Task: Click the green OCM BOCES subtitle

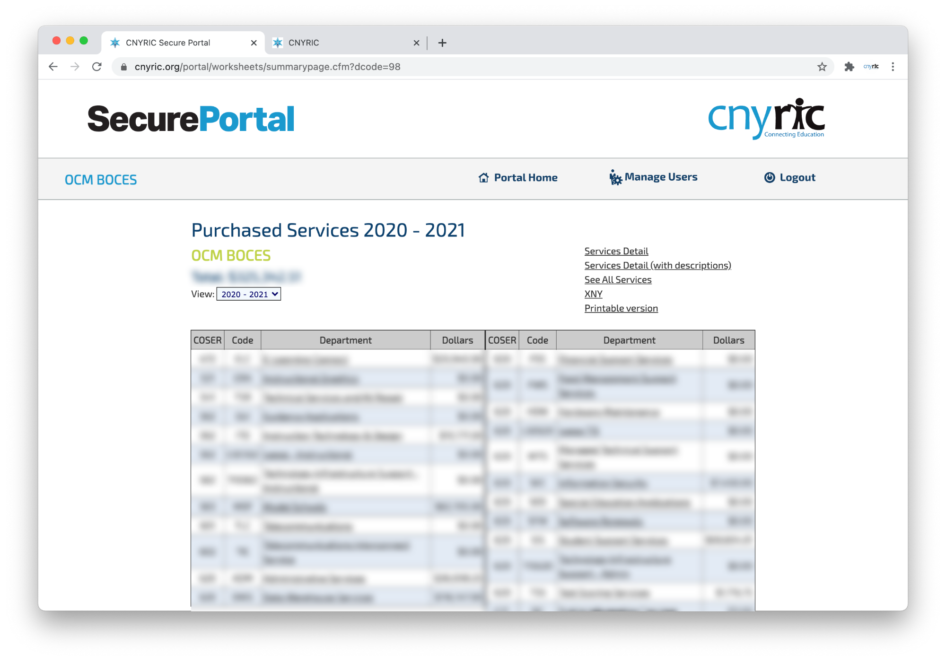Action: pyautogui.click(x=231, y=255)
